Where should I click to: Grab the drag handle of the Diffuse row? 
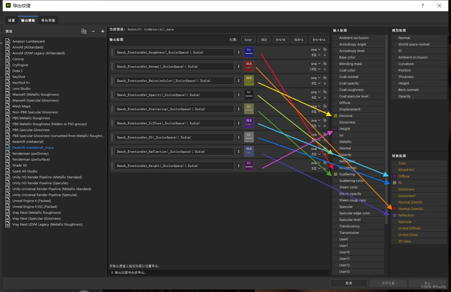point(112,123)
